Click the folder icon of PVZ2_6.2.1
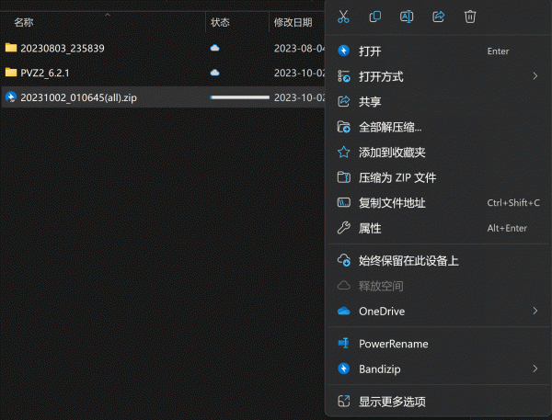The height and width of the screenshot is (420, 552). (x=11, y=73)
